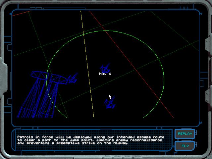Click the yellow flight path line
Screen dimensions: 212x159
coord(87,64)
